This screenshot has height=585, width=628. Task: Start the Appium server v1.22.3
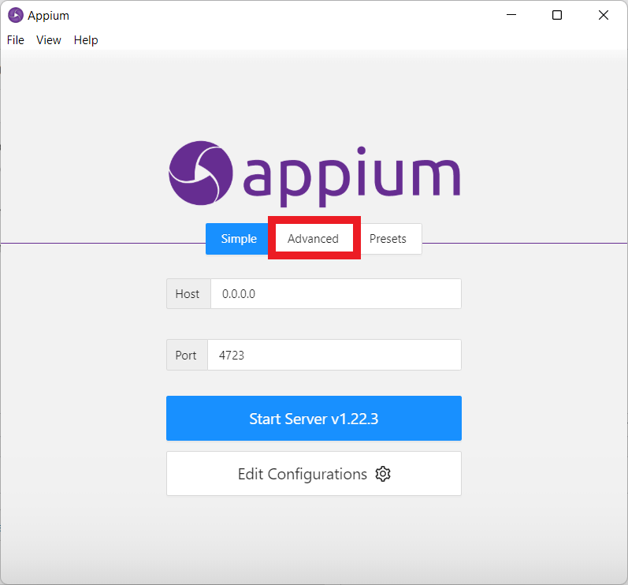[314, 419]
